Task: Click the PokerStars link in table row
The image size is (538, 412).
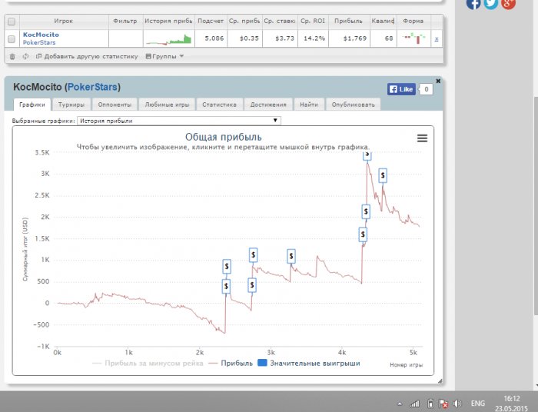Action: 39,42
